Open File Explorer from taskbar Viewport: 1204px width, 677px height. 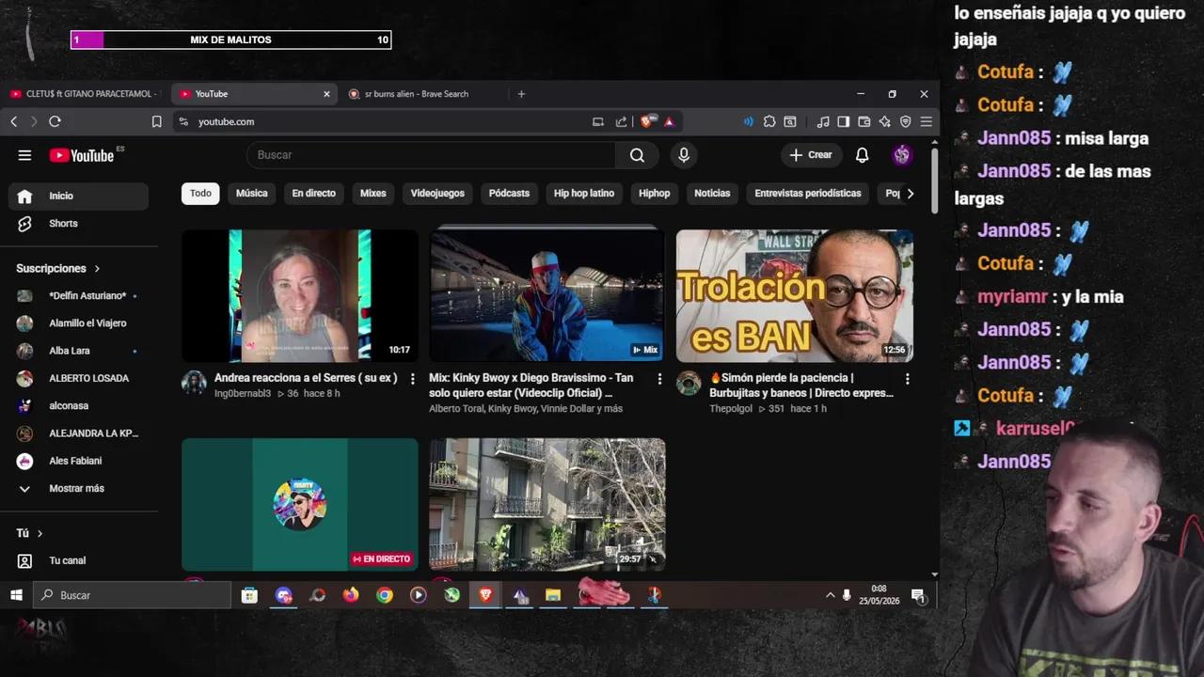pos(553,595)
